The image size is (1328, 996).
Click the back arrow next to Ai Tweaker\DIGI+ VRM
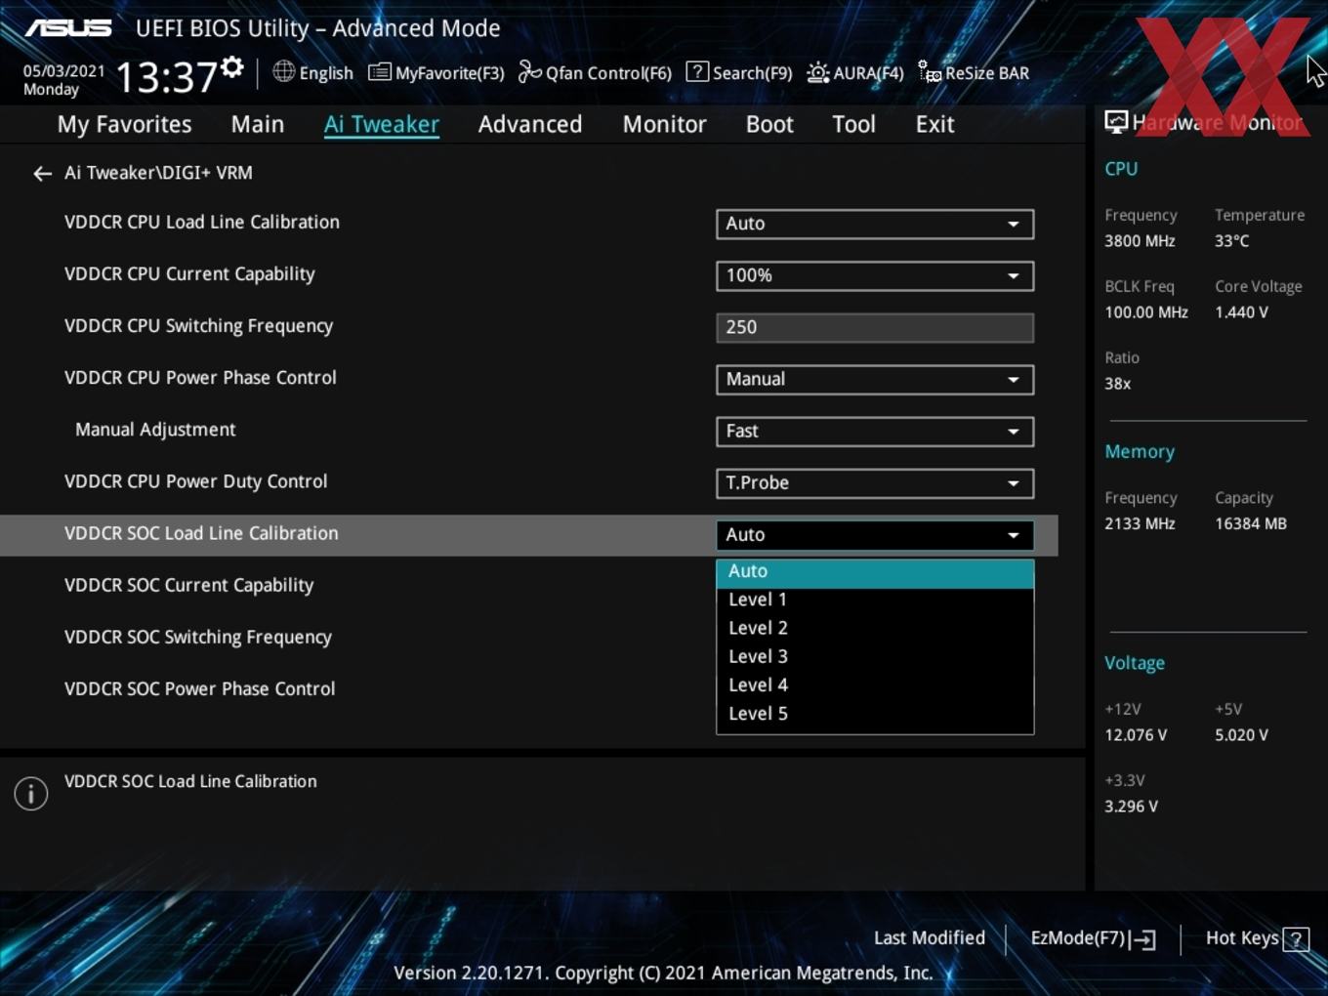(x=42, y=174)
